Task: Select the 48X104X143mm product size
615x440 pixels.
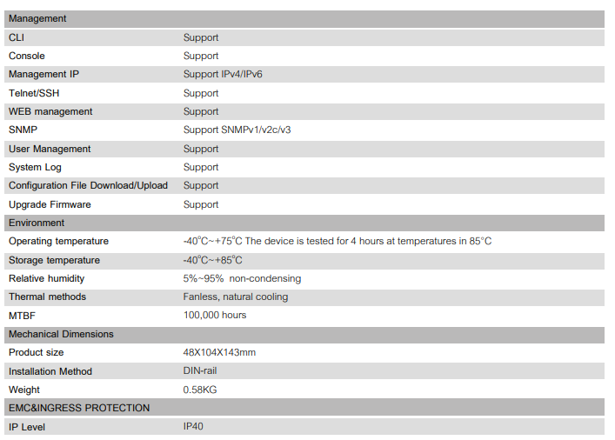Action: click(x=219, y=352)
